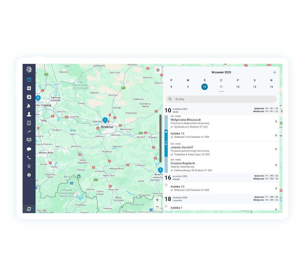Open the speech bubble messages icon

[x=29, y=149]
